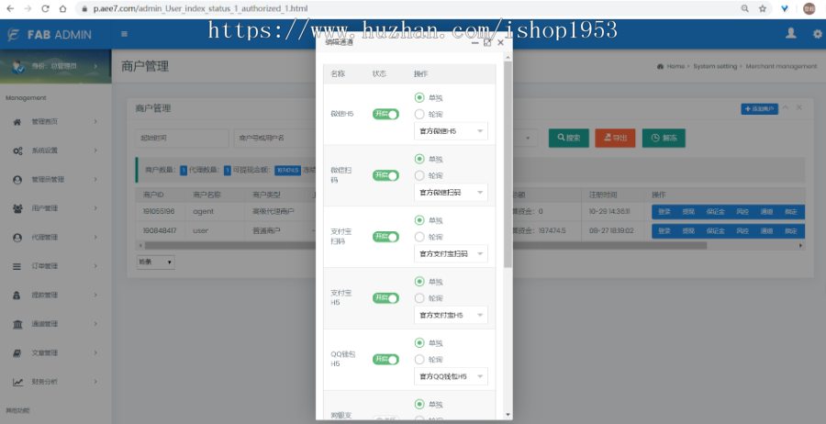Screen dimensions: 826x424
Task: Toggle the 微信扫码 channel switch
Action: (385, 175)
